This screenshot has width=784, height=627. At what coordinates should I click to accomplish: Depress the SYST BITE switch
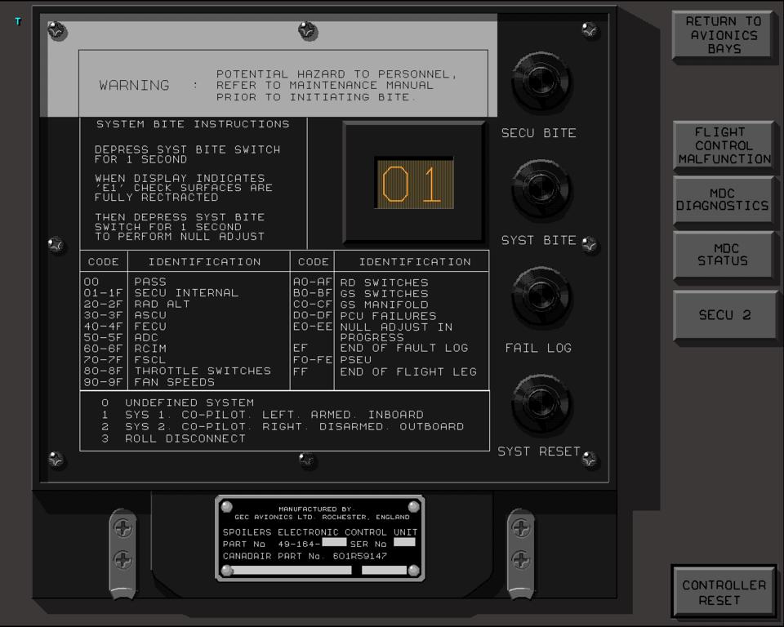pyautogui.click(x=541, y=189)
